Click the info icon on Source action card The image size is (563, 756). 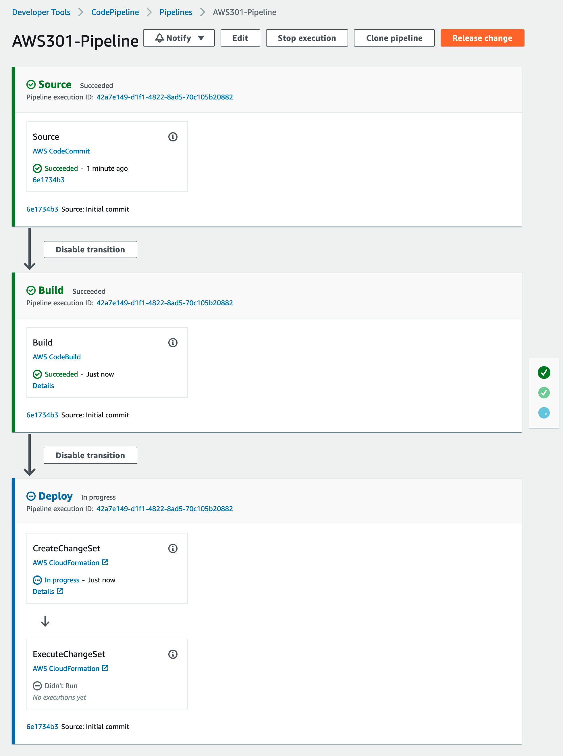(x=173, y=137)
